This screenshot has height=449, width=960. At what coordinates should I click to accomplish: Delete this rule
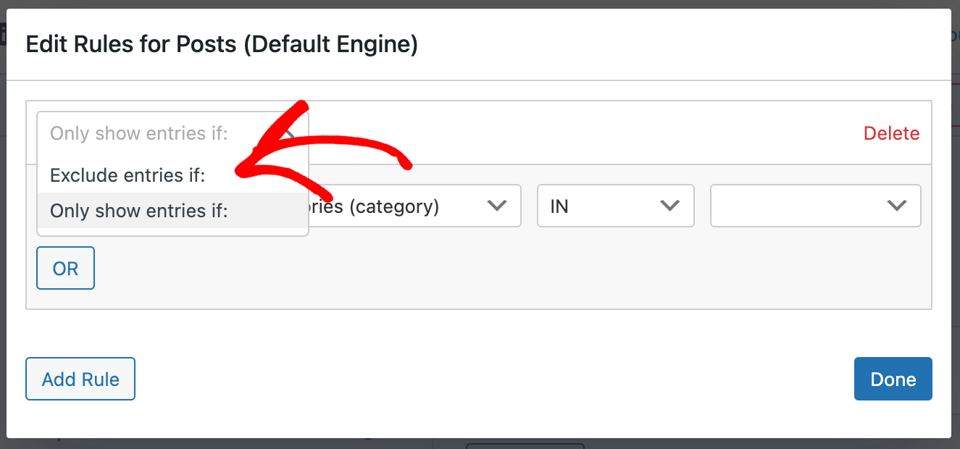click(x=891, y=133)
